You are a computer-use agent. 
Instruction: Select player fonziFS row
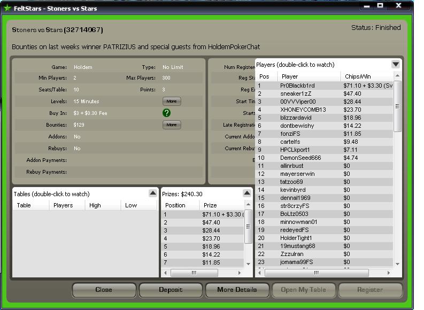click(325, 134)
